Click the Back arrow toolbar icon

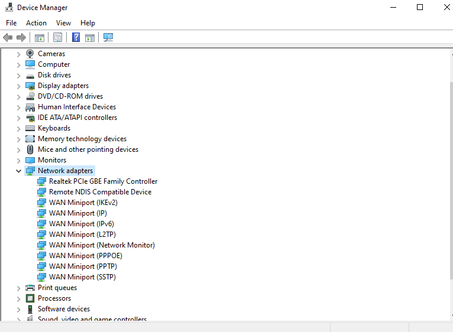coord(8,38)
